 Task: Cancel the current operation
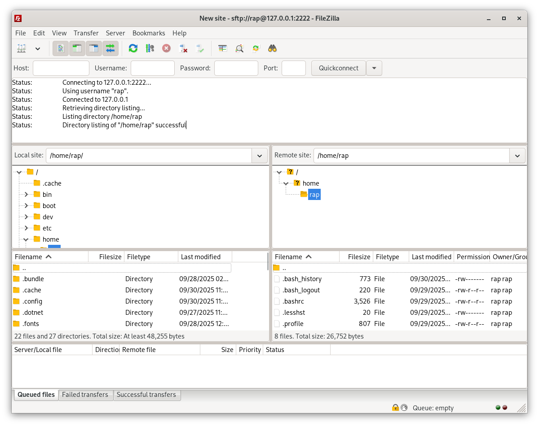coord(166,48)
